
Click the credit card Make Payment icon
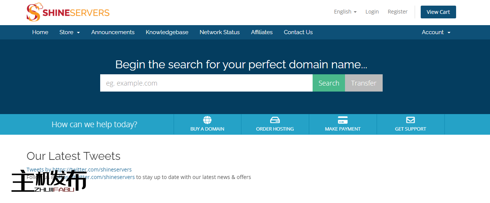click(x=343, y=120)
